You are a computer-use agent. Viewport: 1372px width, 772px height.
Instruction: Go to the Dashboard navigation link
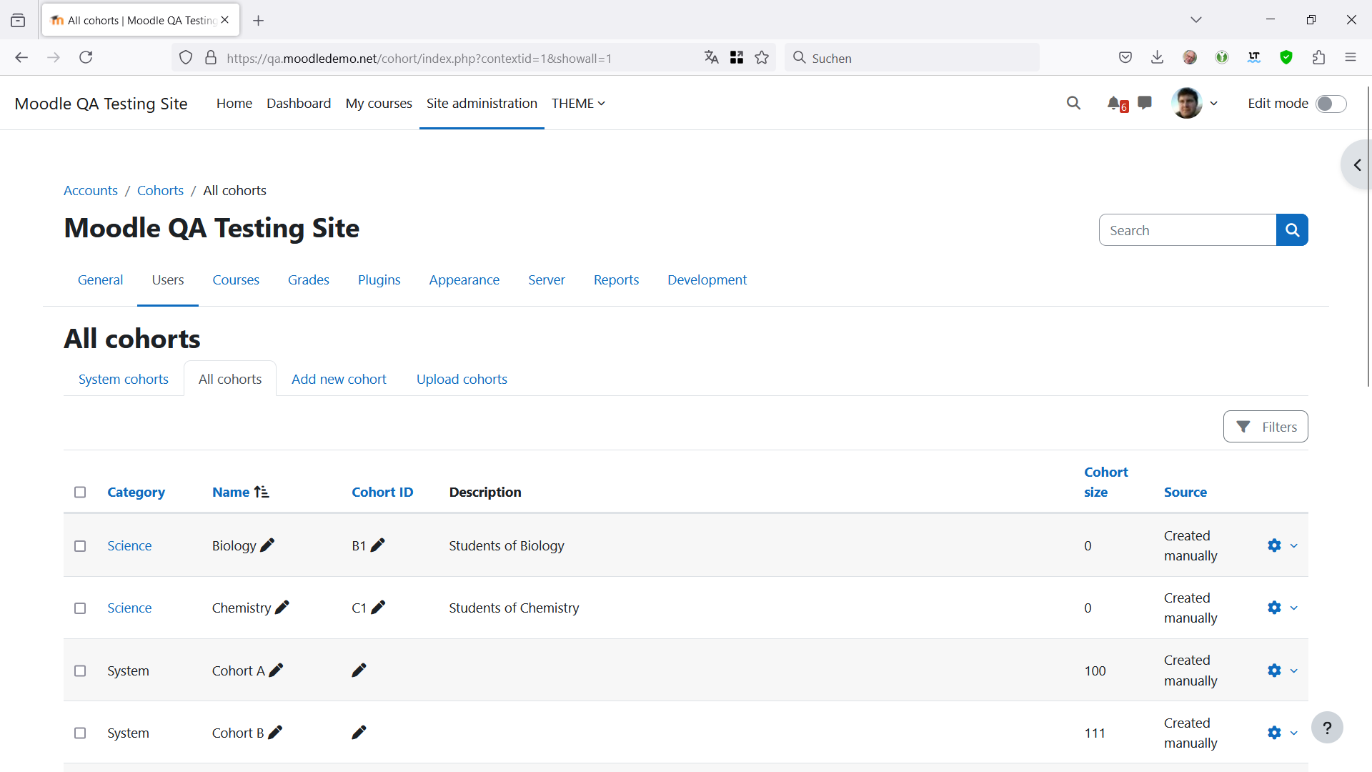coord(299,104)
